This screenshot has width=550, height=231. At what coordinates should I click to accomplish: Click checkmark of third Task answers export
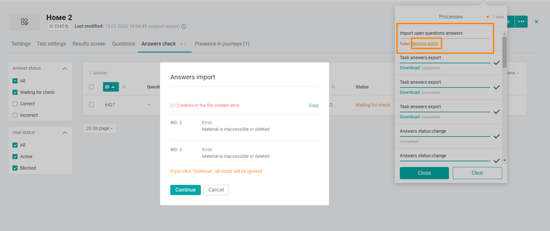[x=497, y=112]
